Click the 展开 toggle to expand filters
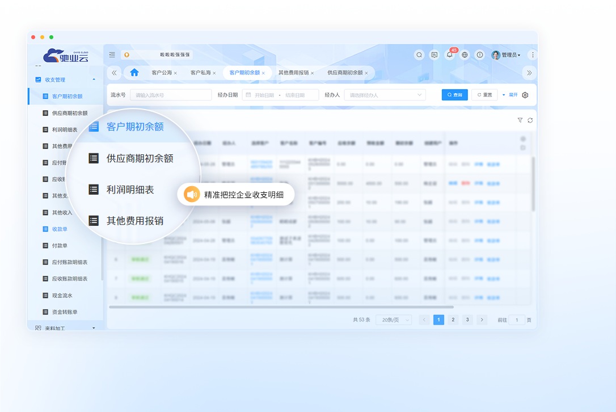This screenshot has height=412, width=616. pos(510,95)
